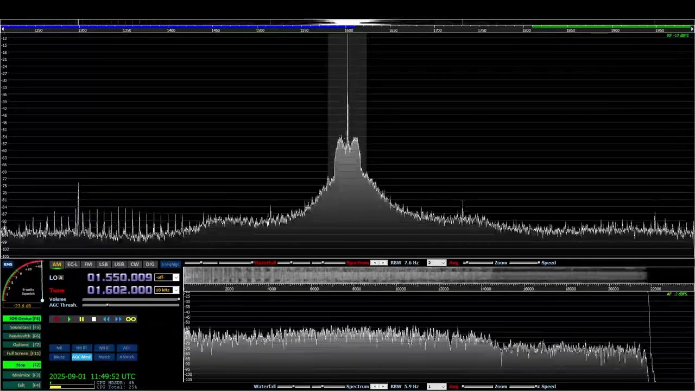Mute the audio output
Screen dimensions: 695x391
(59, 357)
